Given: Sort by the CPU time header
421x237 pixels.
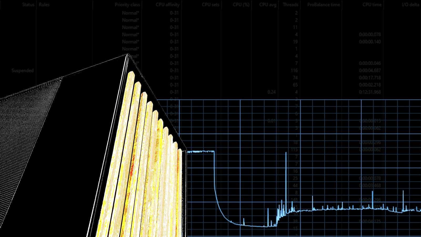Looking at the screenshot, I should click(x=372, y=5).
